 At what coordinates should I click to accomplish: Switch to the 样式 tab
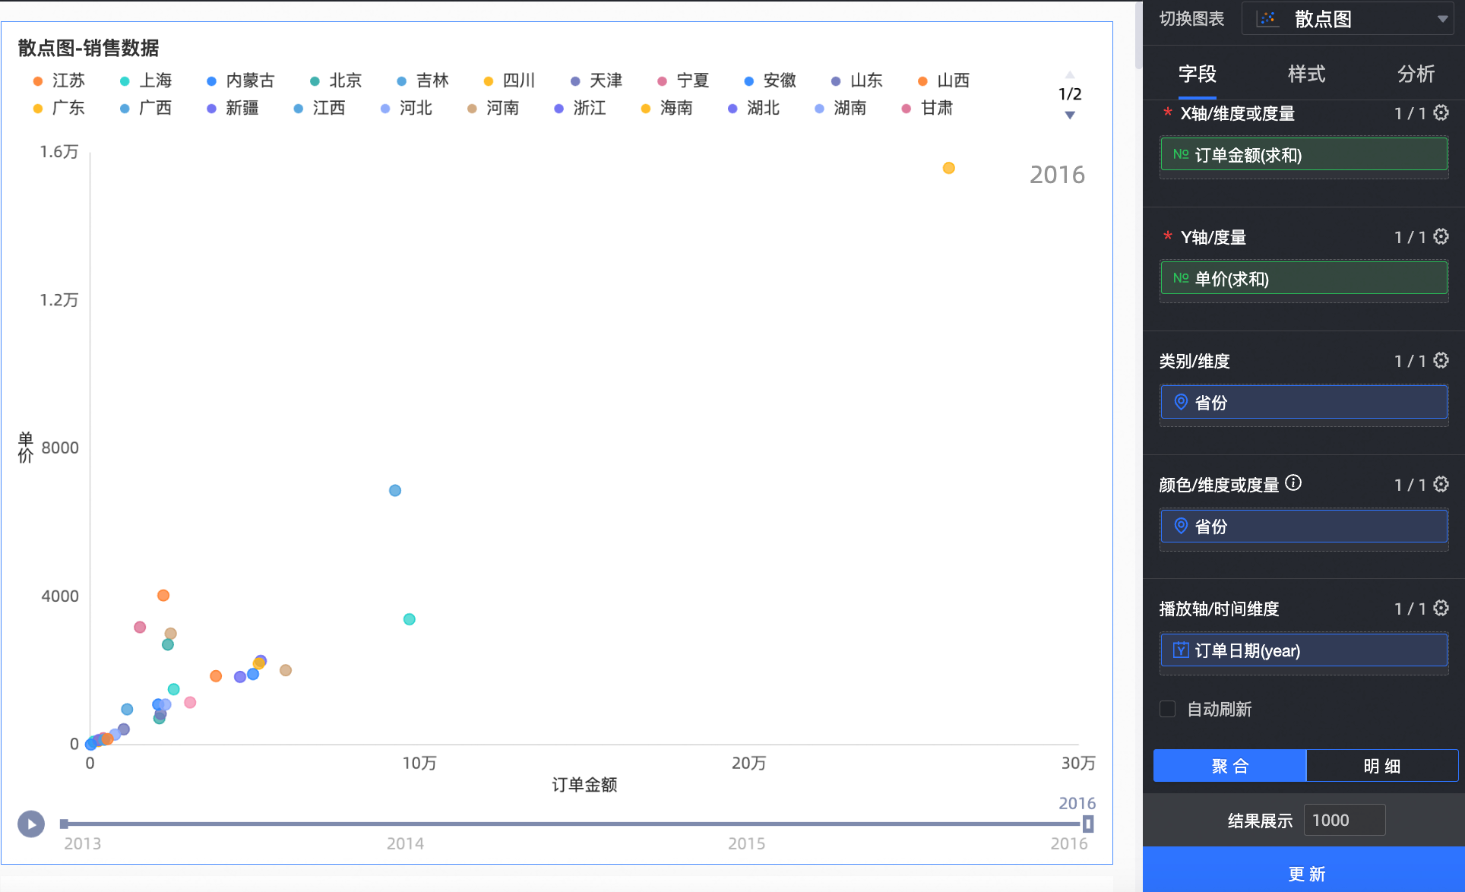click(1306, 74)
